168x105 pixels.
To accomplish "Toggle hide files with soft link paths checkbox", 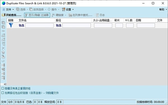I will pos(3,93).
